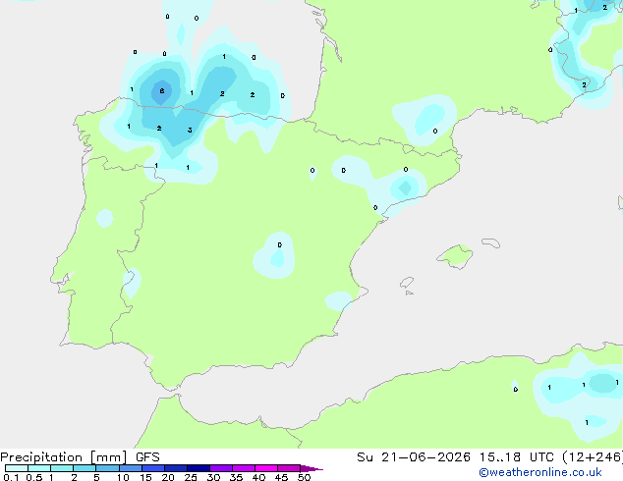The image size is (623, 481).
Task: Click the "3" precipitation value in northern Spain
Action: click(190, 131)
